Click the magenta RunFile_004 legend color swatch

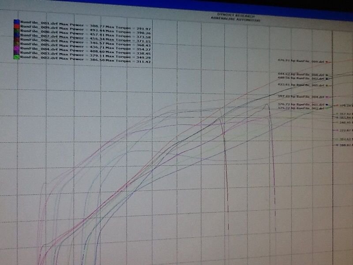[16, 48]
